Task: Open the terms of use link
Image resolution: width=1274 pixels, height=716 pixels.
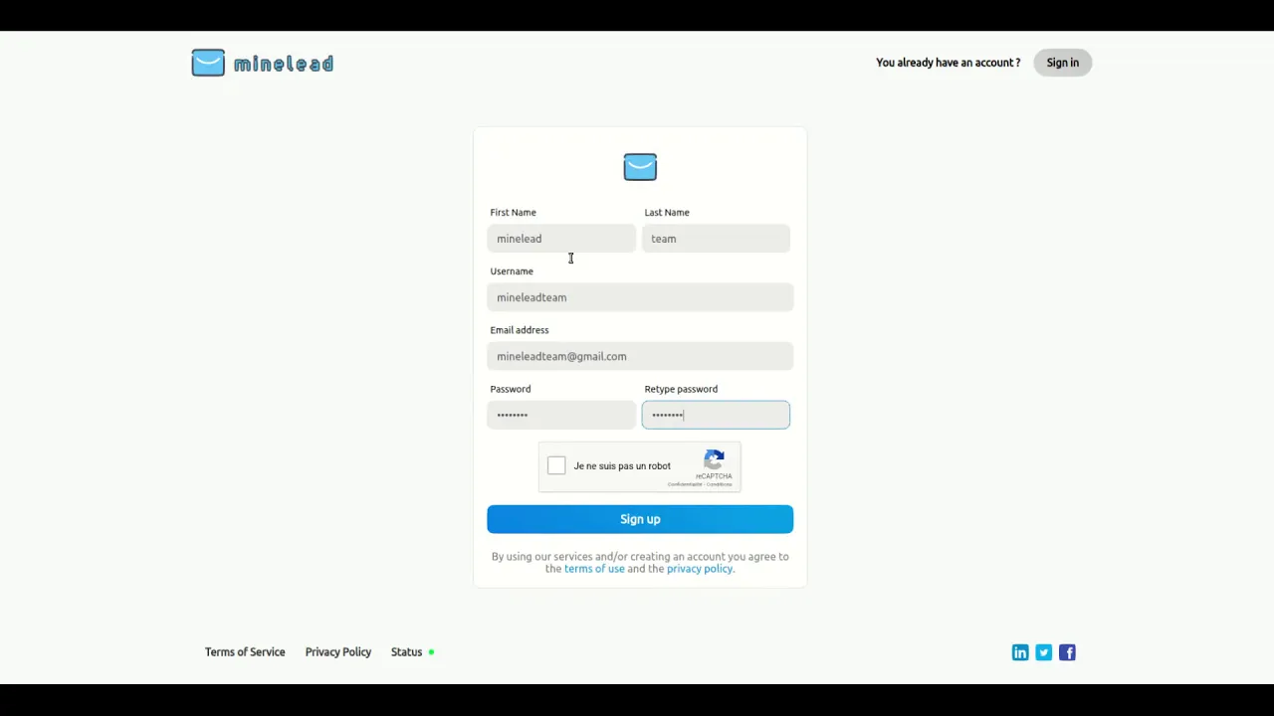Action: tap(594, 569)
